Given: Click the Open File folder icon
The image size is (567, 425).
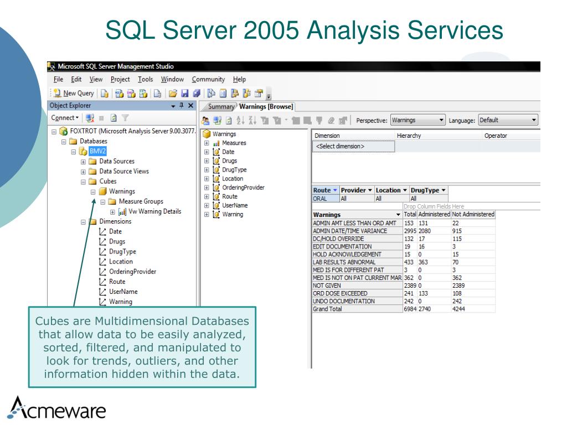Looking at the screenshot, I should pyautogui.click(x=173, y=94).
